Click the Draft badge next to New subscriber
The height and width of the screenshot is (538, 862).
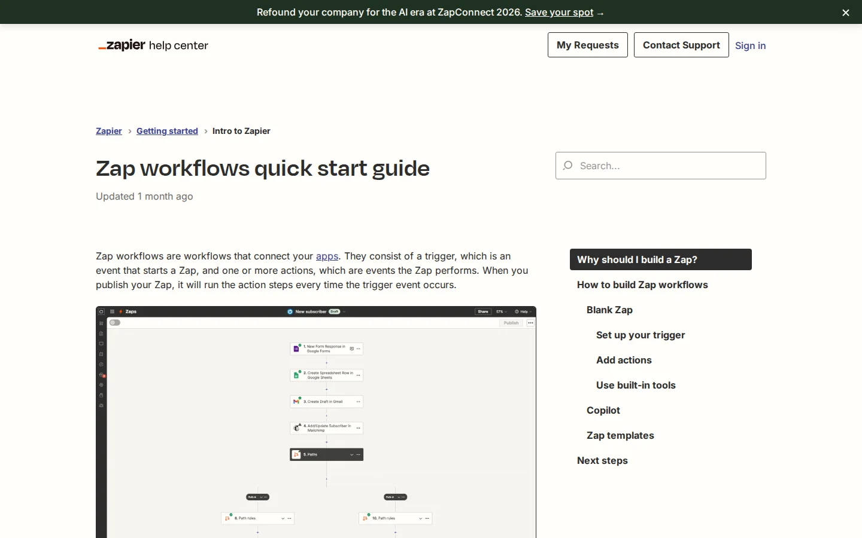335,311
